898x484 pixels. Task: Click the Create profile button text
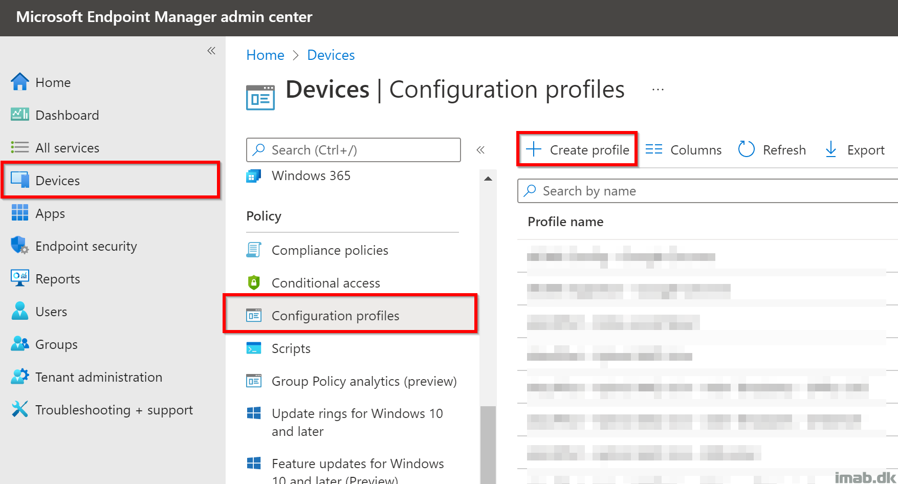point(589,150)
